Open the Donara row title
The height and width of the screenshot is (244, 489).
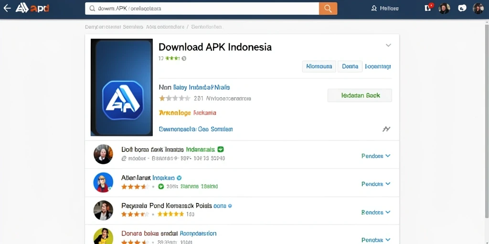click(x=169, y=234)
